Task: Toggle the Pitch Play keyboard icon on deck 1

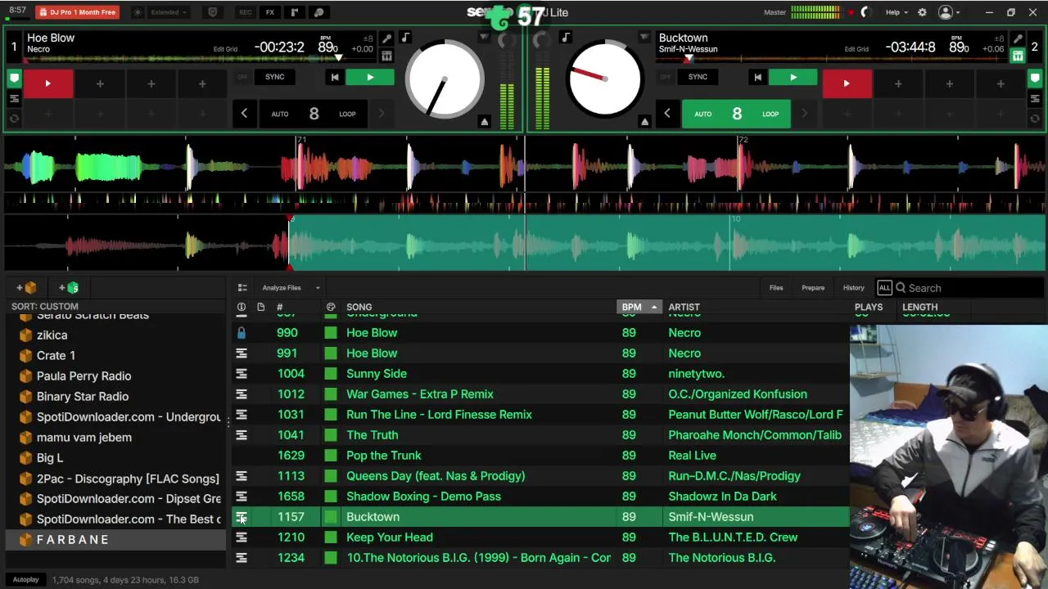Action: coord(386,56)
